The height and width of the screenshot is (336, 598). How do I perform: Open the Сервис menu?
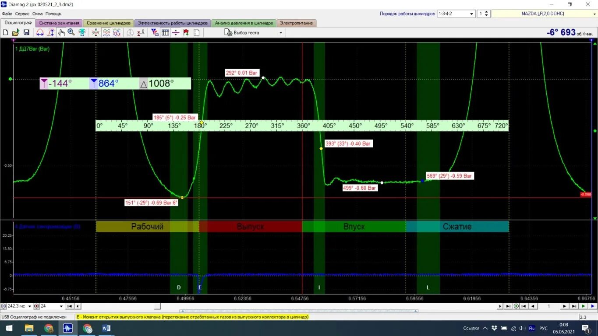click(x=22, y=14)
